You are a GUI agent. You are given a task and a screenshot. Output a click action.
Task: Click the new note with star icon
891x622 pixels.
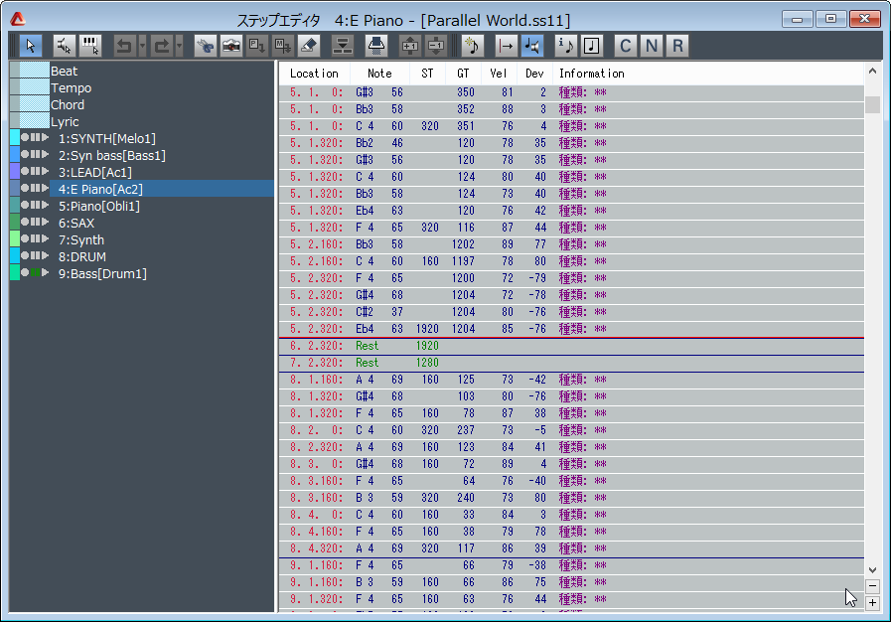(x=472, y=46)
